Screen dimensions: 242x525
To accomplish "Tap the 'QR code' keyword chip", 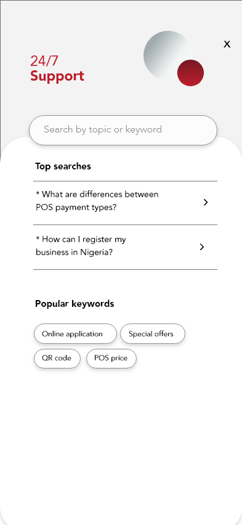I will pyautogui.click(x=57, y=358).
